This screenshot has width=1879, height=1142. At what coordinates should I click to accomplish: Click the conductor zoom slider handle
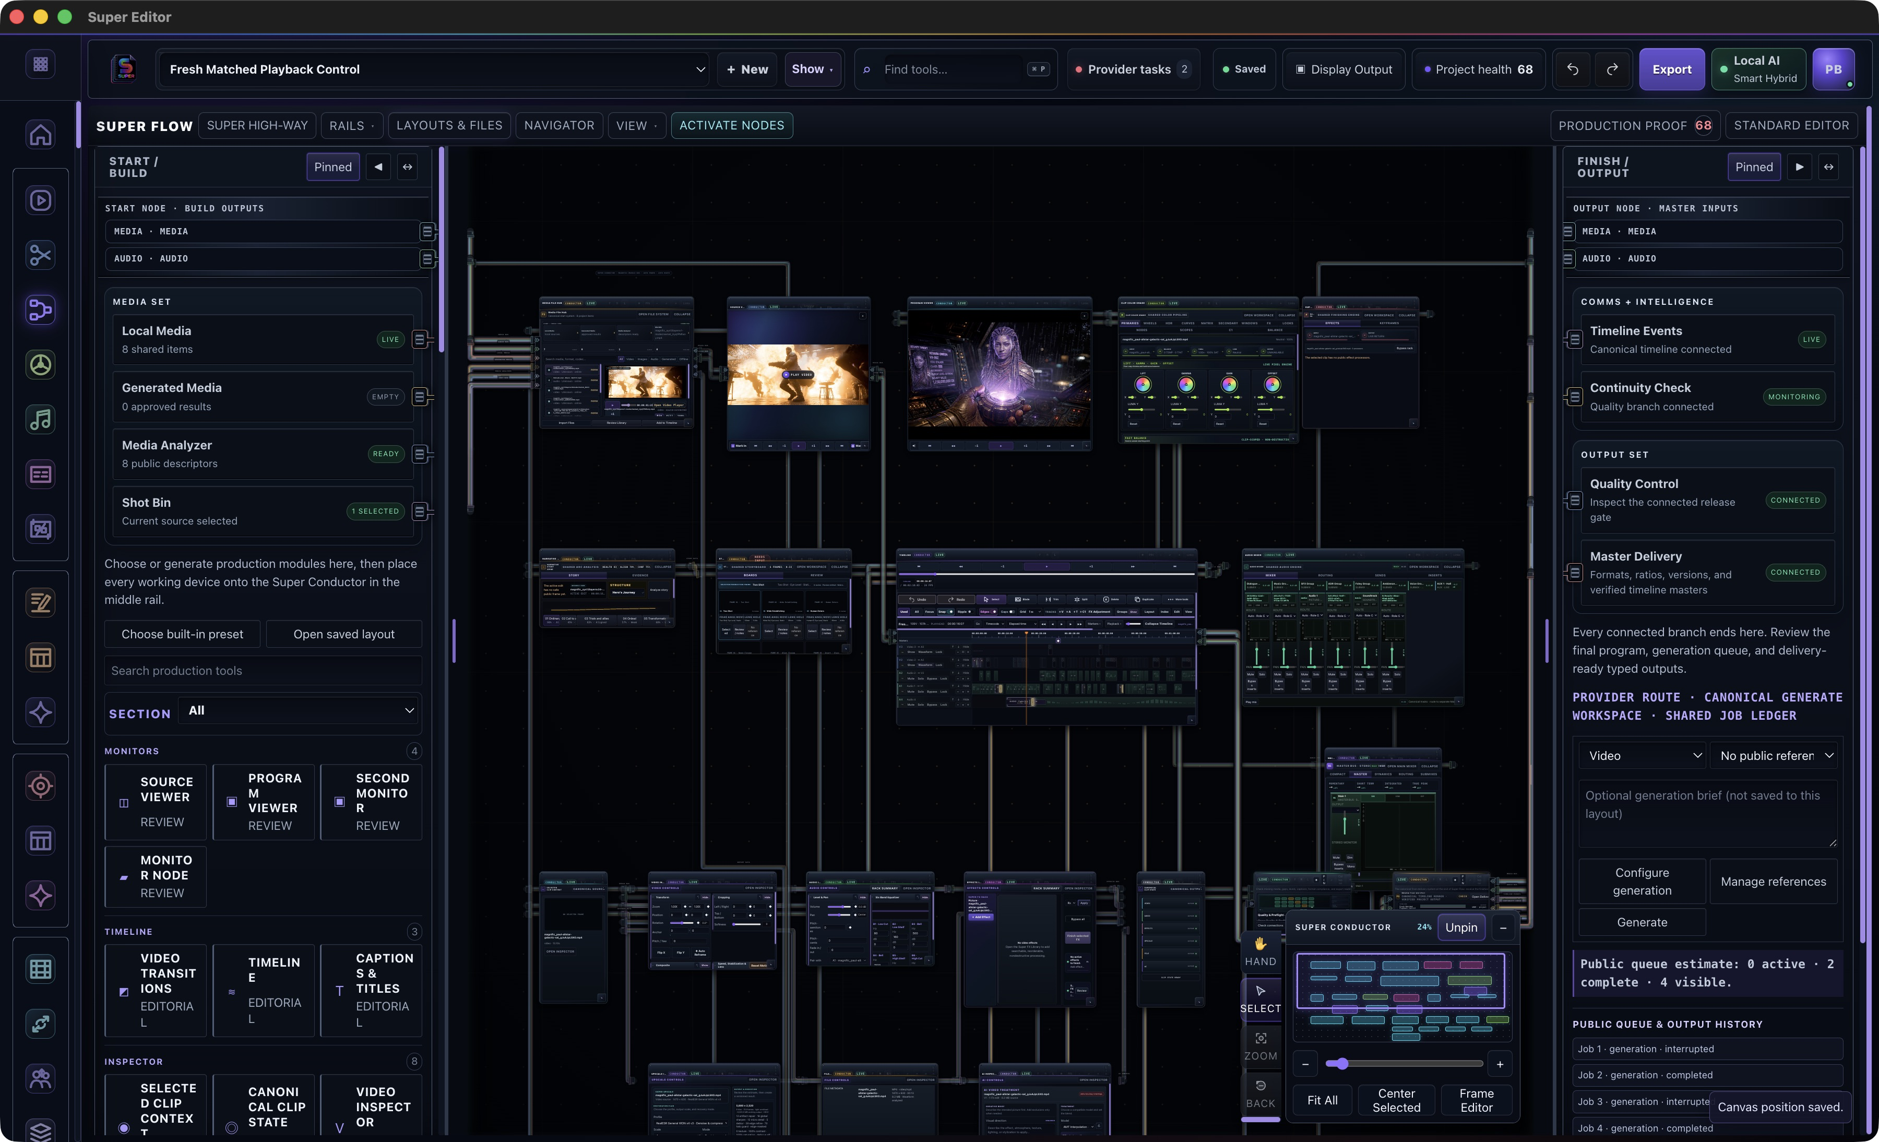(1341, 1064)
